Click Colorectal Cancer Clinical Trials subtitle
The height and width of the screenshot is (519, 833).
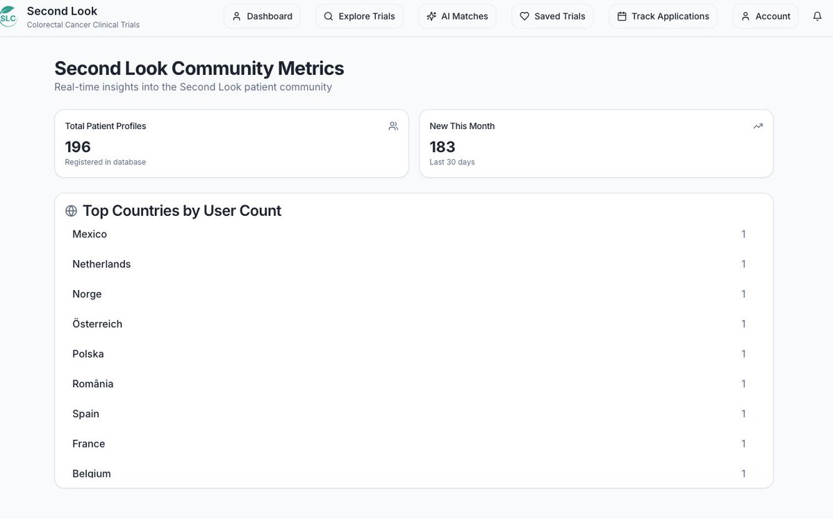83,25
